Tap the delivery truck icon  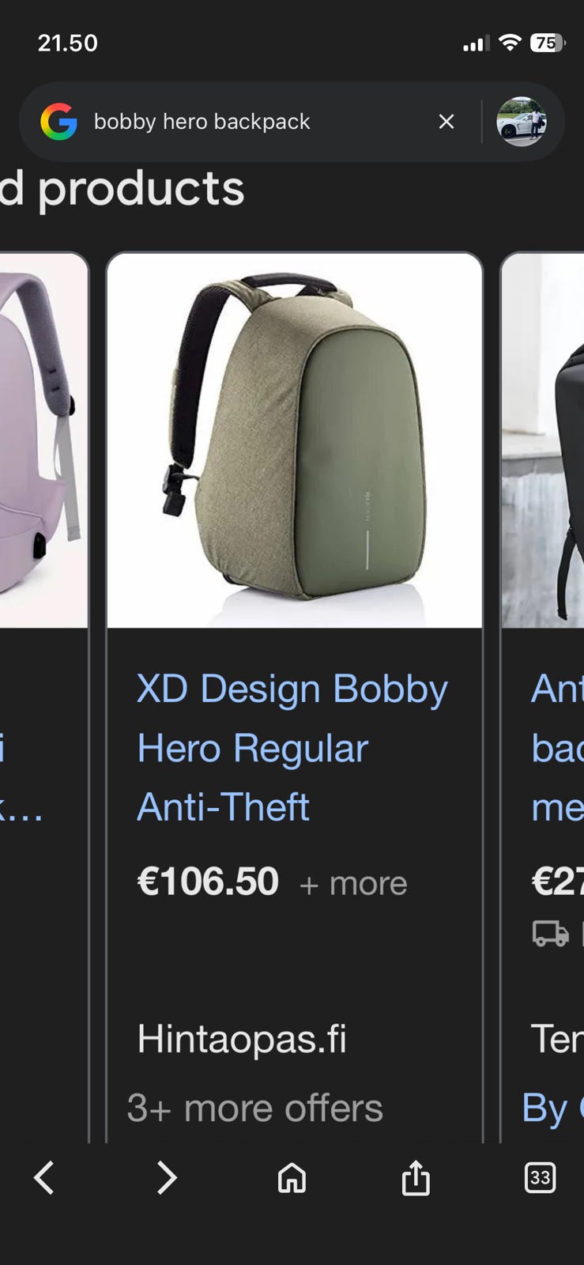[551, 934]
